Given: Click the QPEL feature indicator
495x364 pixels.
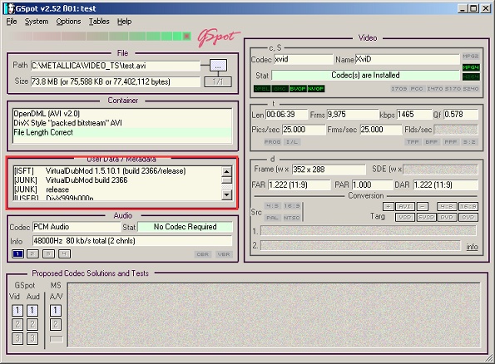Looking at the screenshot, I should click(x=262, y=89).
